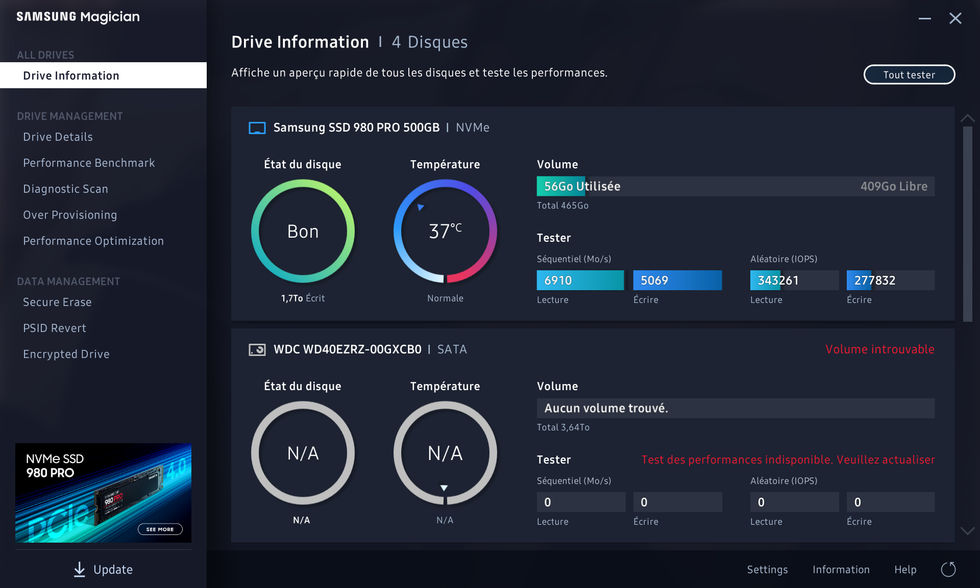The image size is (980, 588).
Task: Click SEE MORE on 980 PRO ad
Action: click(160, 529)
